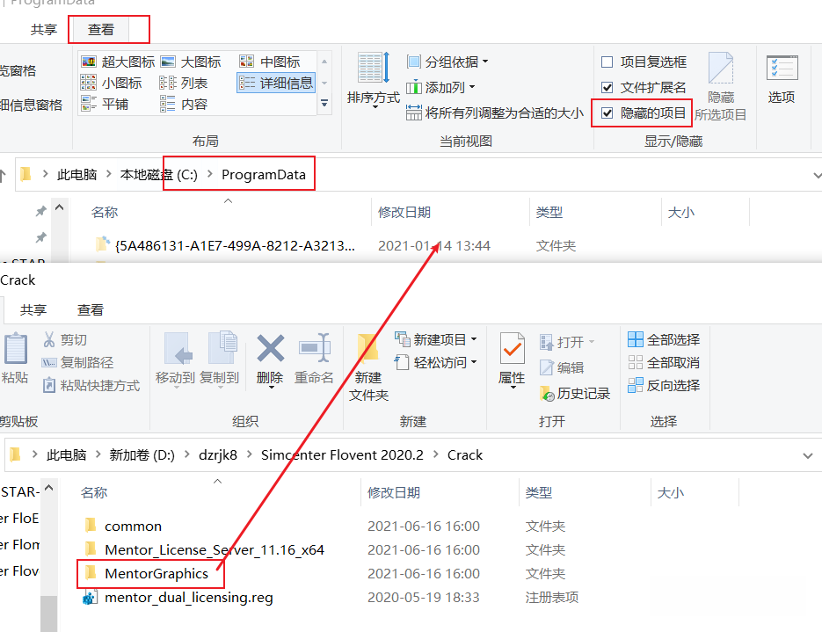Cut selected item in Crack window

tap(65, 339)
